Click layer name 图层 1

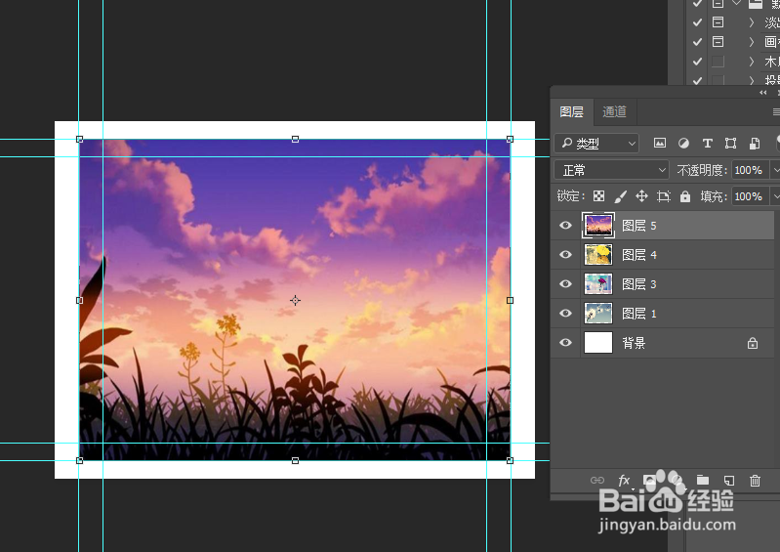(639, 314)
